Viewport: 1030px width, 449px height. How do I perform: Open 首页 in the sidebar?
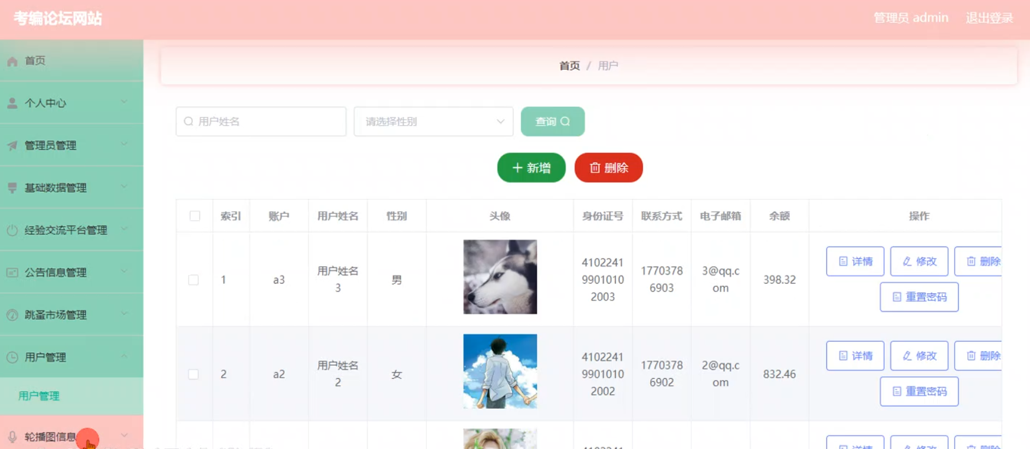tap(71, 61)
